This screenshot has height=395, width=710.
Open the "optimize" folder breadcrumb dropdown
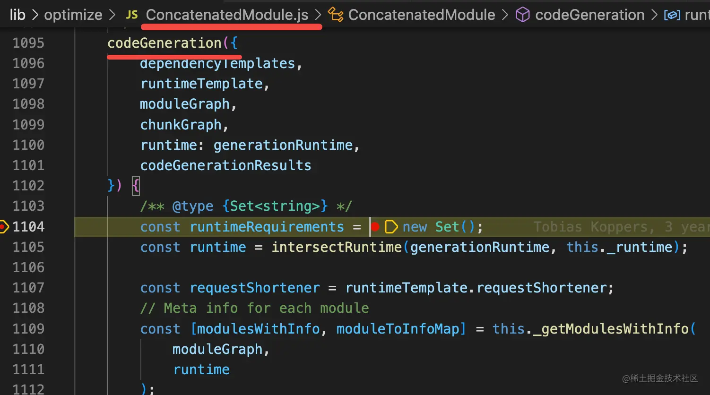pyautogui.click(x=73, y=15)
